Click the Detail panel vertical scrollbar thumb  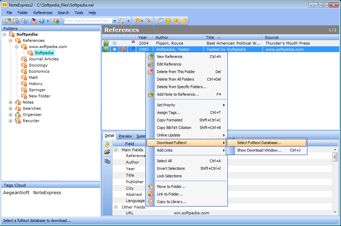pyautogui.click(x=335, y=157)
